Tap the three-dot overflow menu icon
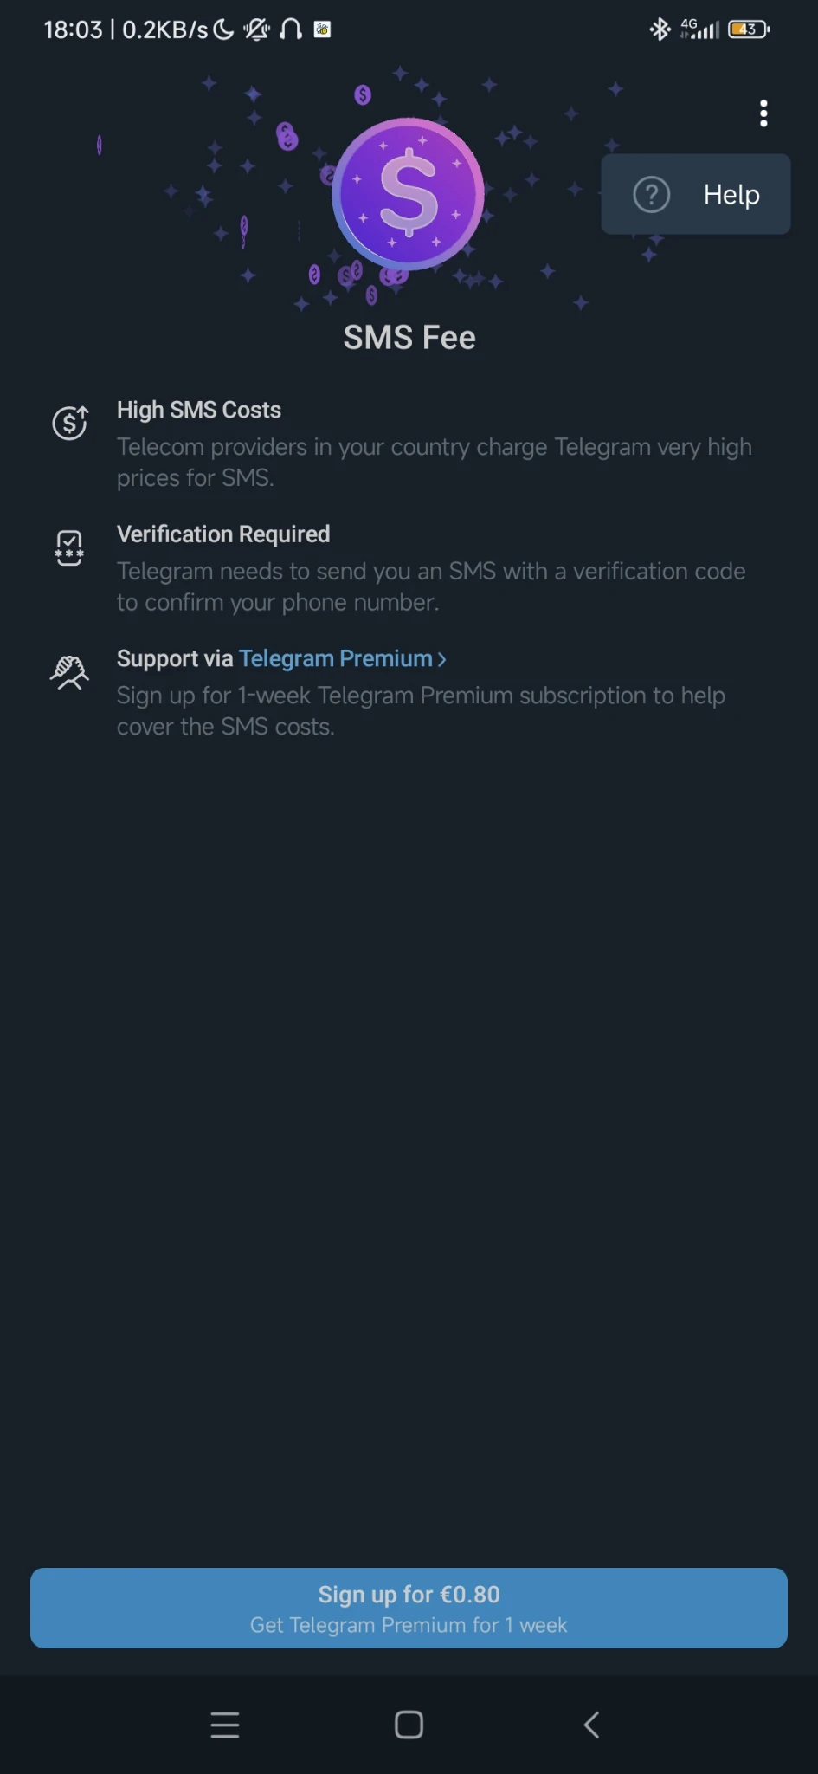The image size is (818, 1774). click(763, 113)
